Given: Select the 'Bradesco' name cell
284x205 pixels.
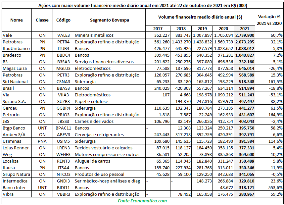Looking at the screenshot, I should 17,55.
